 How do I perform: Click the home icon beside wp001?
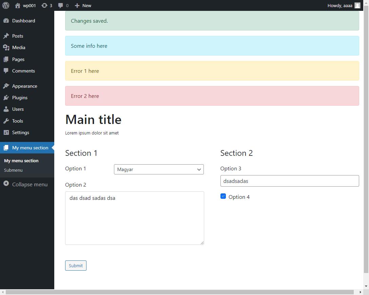point(18,6)
